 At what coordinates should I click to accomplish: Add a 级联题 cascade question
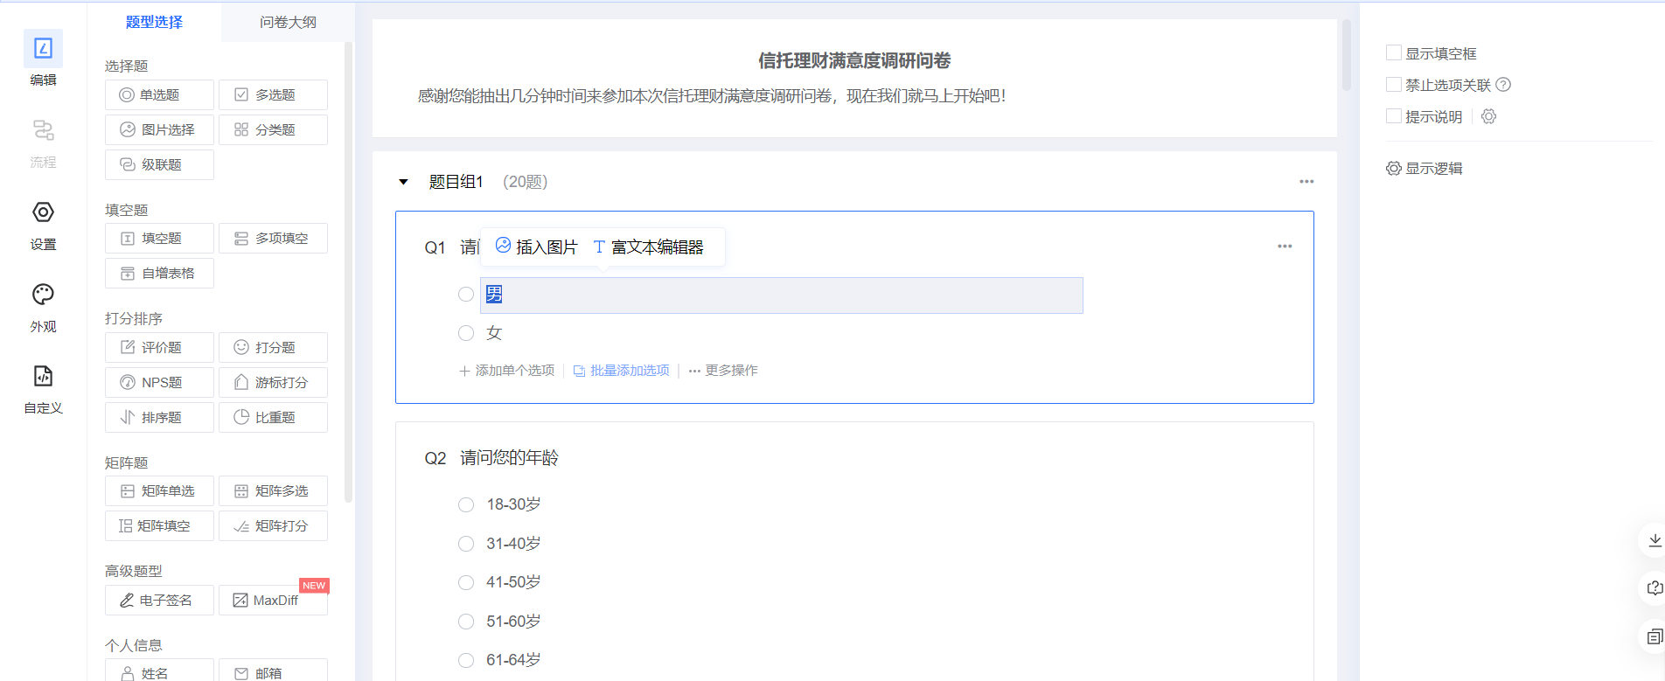coord(159,164)
